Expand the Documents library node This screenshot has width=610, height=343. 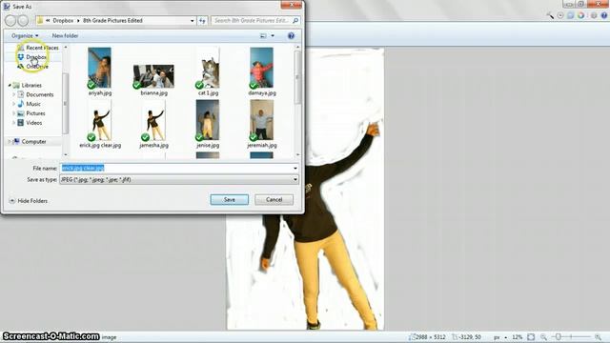coord(14,94)
